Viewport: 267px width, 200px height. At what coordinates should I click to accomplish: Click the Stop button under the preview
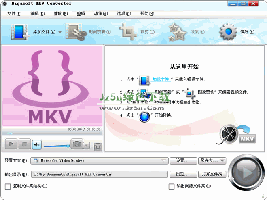[x=25, y=144]
